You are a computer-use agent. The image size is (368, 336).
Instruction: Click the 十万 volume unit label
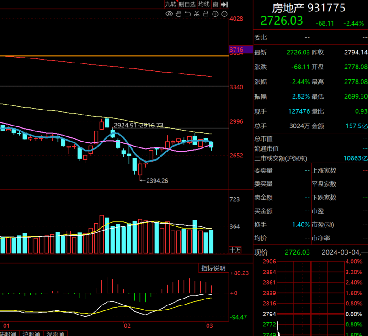[x=235, y=250]
